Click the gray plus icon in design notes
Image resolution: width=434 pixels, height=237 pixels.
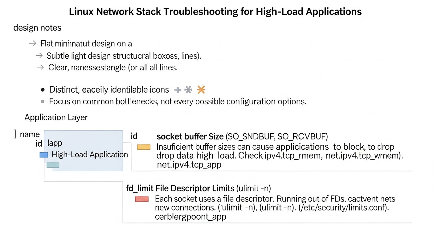click(178, 89)
